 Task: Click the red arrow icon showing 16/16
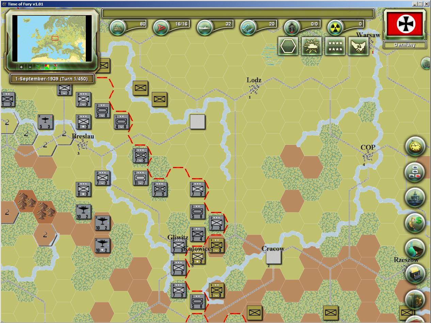[161, 28]
